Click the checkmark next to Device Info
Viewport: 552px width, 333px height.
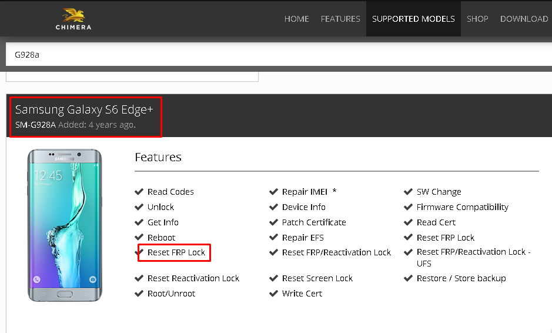point(273,207)
